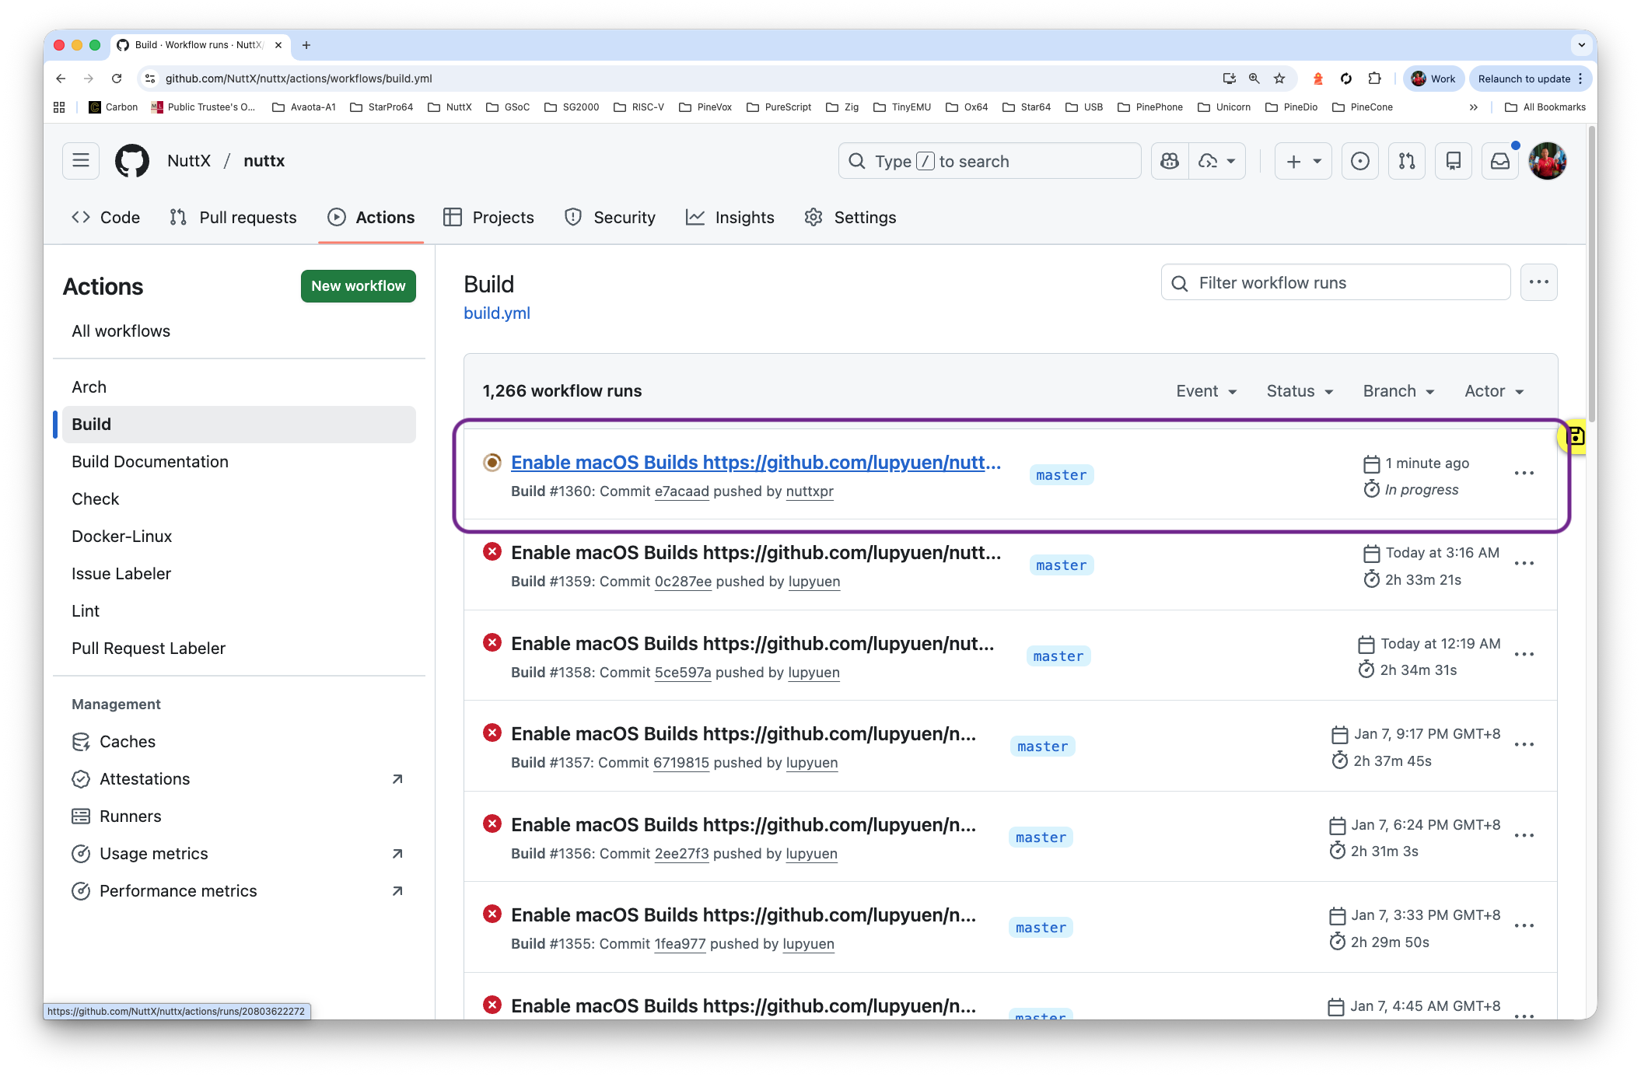Open the build.yml file link
The height and width of the screenshot is (1077, 1641).
pyautogui.click(x=496, y=313)
